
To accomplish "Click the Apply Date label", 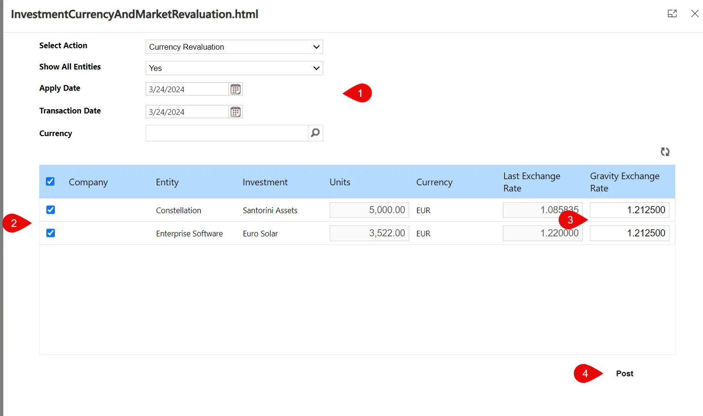I will pos(60,88).
